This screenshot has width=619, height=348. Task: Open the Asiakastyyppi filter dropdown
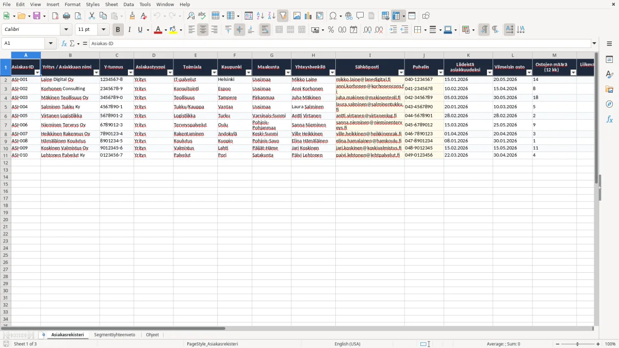pos(170,73)
